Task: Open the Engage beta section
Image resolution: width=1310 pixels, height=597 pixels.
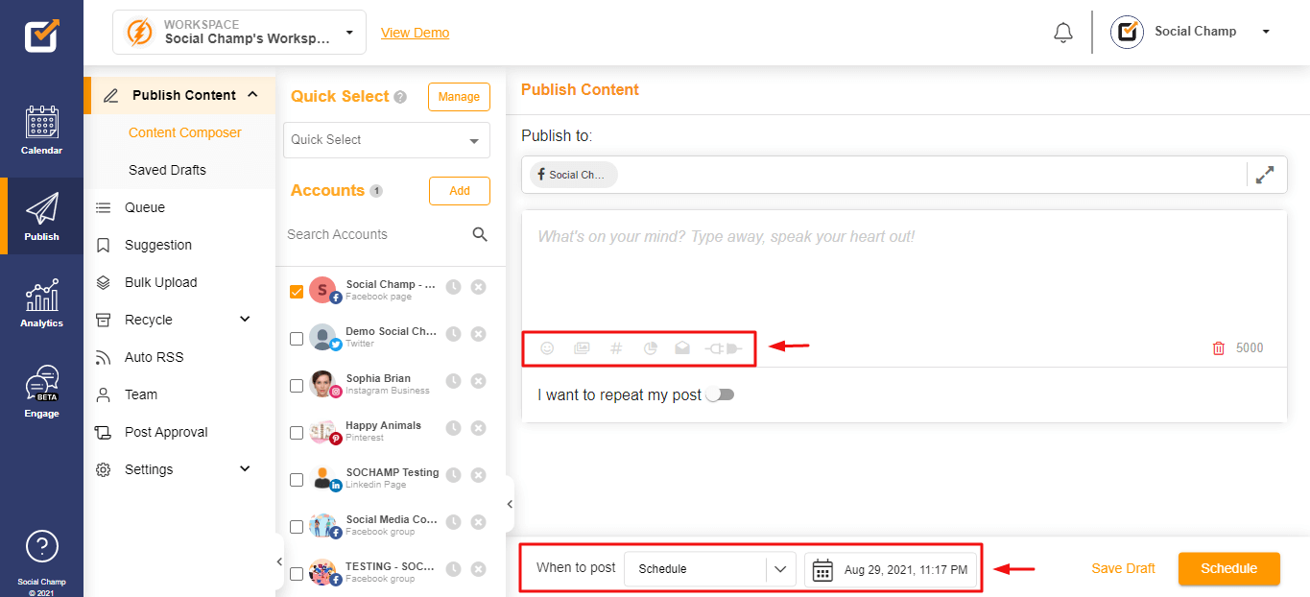Action: (x=41, y=392)
